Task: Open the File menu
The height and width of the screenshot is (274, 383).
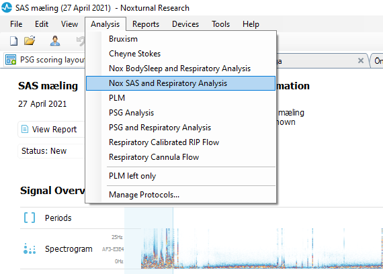Action: tap(16, 24)
